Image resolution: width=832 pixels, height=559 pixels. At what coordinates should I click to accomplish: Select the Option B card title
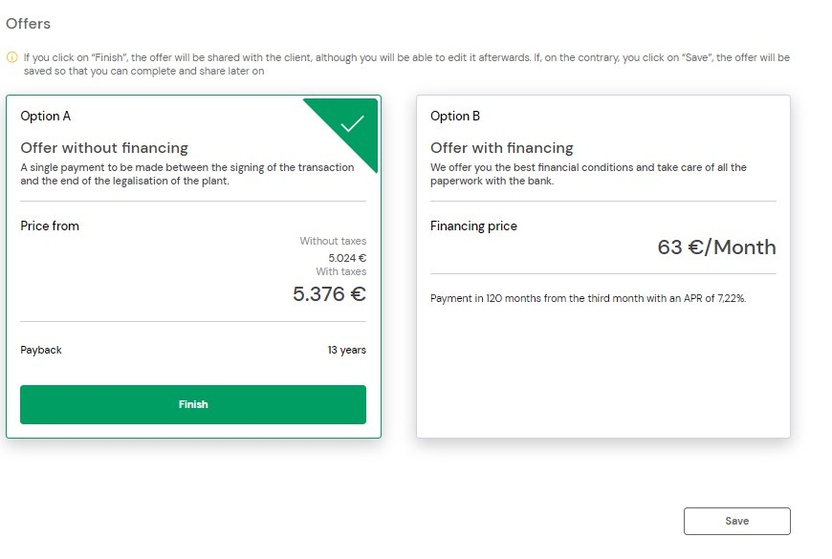coord(455,117)
